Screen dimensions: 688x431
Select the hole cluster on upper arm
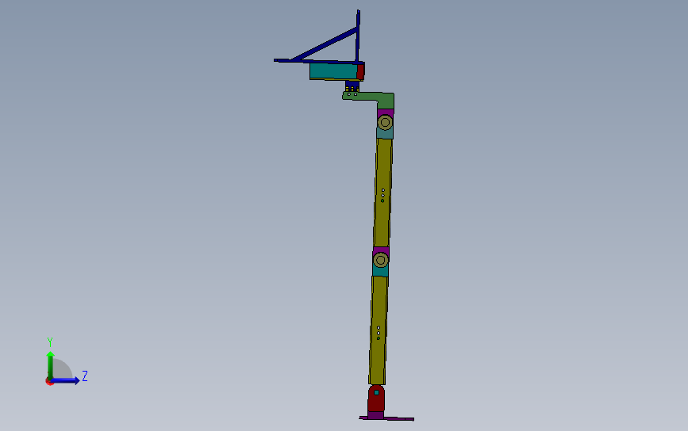point(382,196)
